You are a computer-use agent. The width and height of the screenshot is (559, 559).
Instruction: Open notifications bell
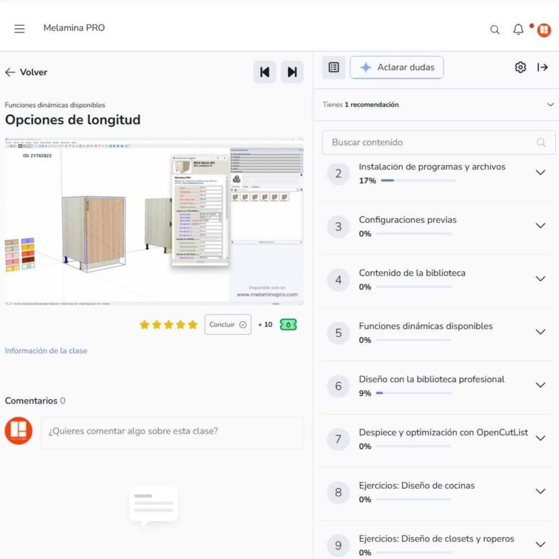click(518, 29)
